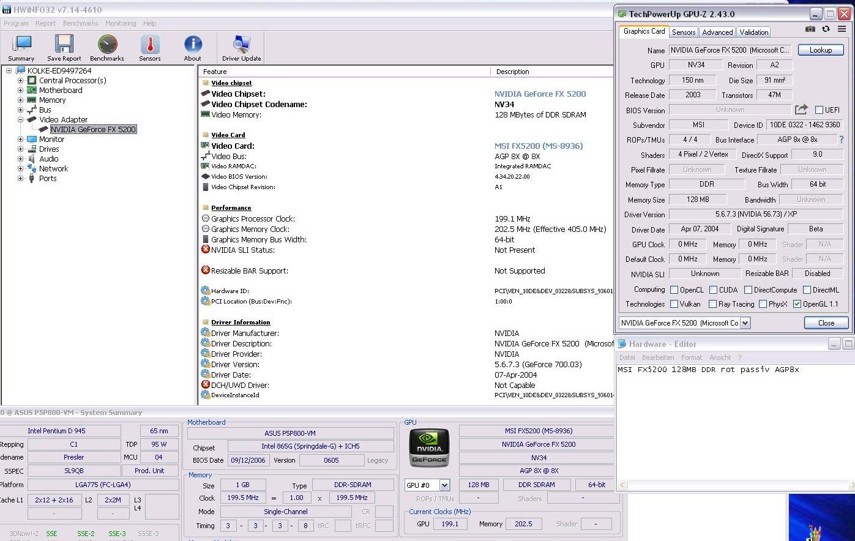The width and height of the screenshot is (855, 541).
Task: Click the NVIDIA GeForce logo in summary
Action: (x=429, y=447)
